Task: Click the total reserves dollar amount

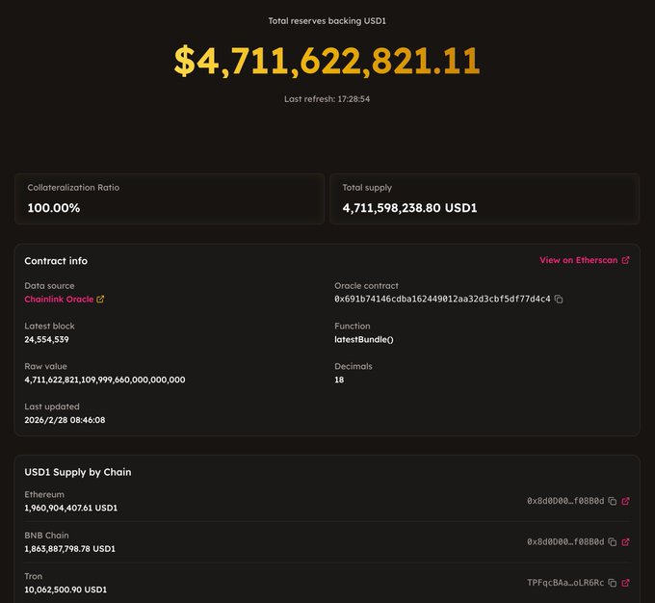Action: tap(327, 61)
